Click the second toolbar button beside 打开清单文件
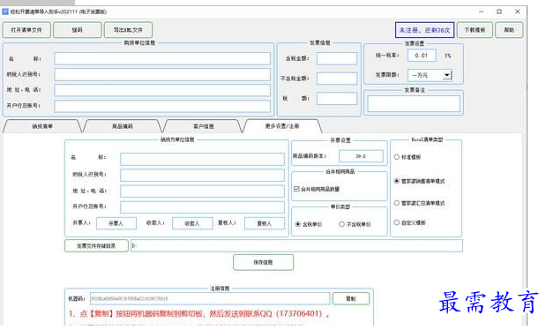The image size is (546, 330). [78, 30]
